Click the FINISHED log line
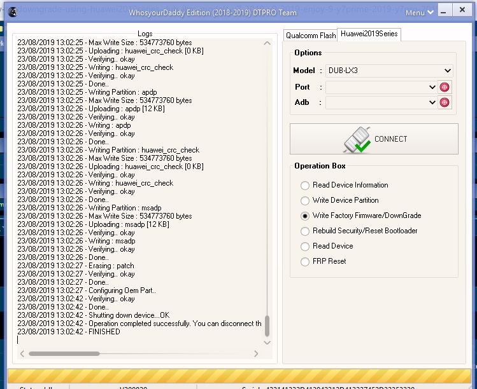The height and width of the screenshot is (389, 477). point(69,332)
